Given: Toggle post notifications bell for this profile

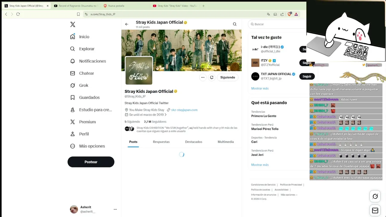Looking at the screenshot, I should (212, 77).
